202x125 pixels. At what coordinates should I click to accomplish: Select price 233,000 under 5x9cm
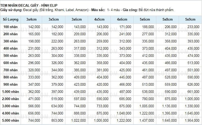pos(193,27)
